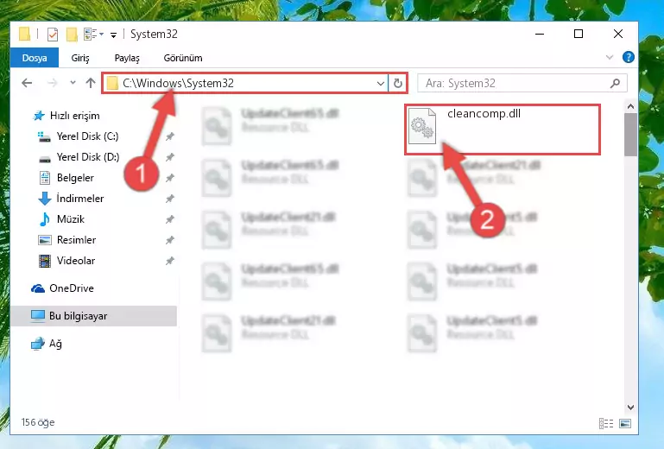Image resolution: width=664 pixels, height=449 pixels.
Task: Switch to details view in the status bar
Action: tap(606, 423)
